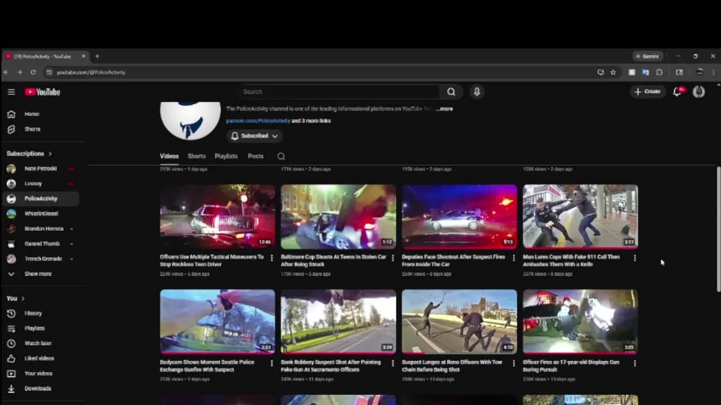Open Garand Thumb subscription

(39, 244)
